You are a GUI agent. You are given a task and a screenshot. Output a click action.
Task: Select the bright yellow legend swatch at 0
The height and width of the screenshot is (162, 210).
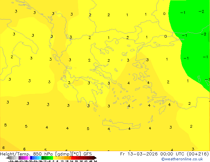[x=54, y=158]
